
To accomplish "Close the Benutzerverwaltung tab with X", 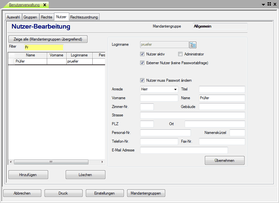I will (x=45, y=5).
